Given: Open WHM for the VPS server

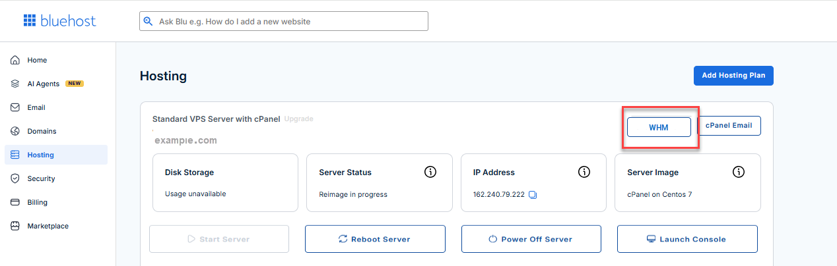Looking at the screenshot, I should 659,127.
